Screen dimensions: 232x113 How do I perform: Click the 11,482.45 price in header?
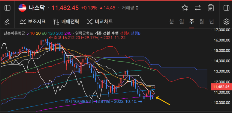pos(65,8)
